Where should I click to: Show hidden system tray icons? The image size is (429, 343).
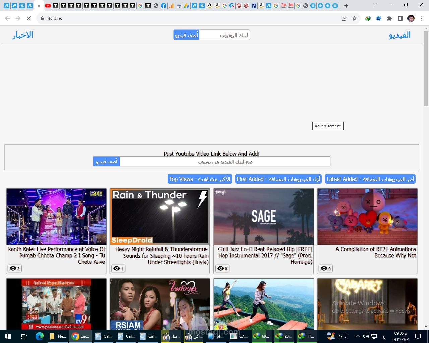[x=358, y=336]
